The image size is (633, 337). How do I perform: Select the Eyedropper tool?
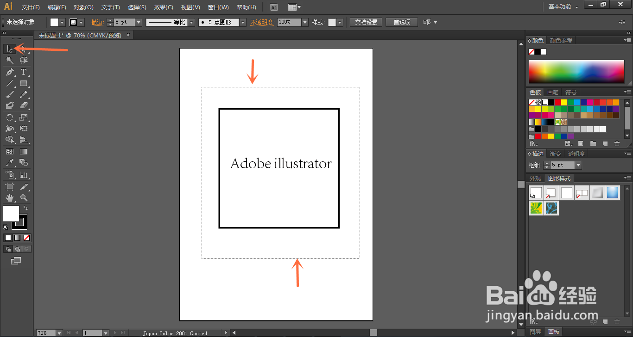click(x=10, y=163)
